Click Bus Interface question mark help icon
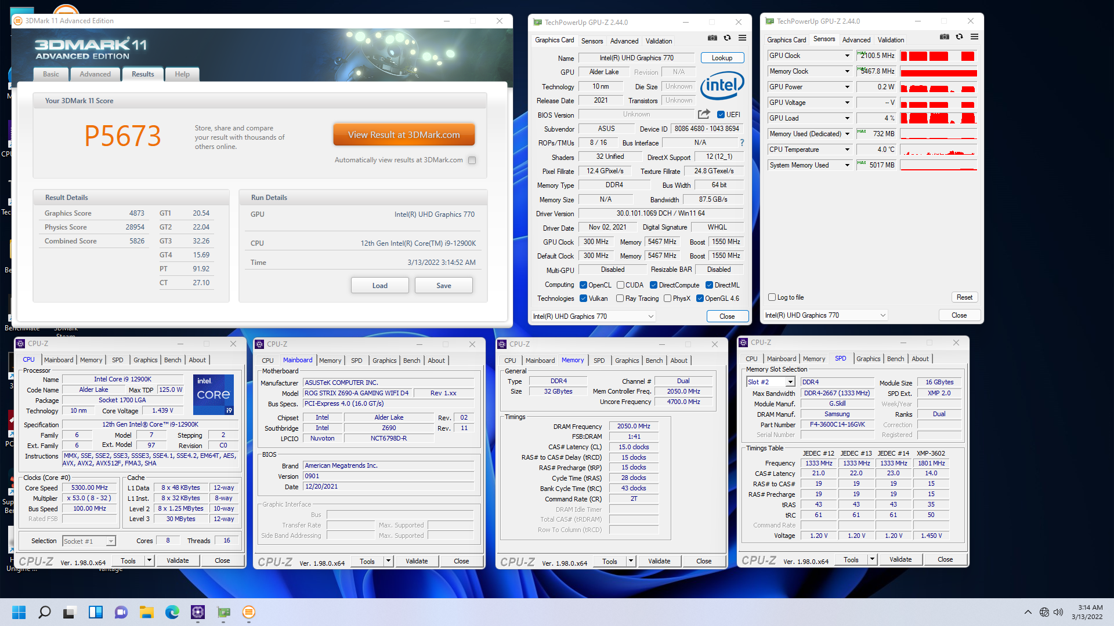Screen dimensions: 1114x626 [x=742, y=143]
